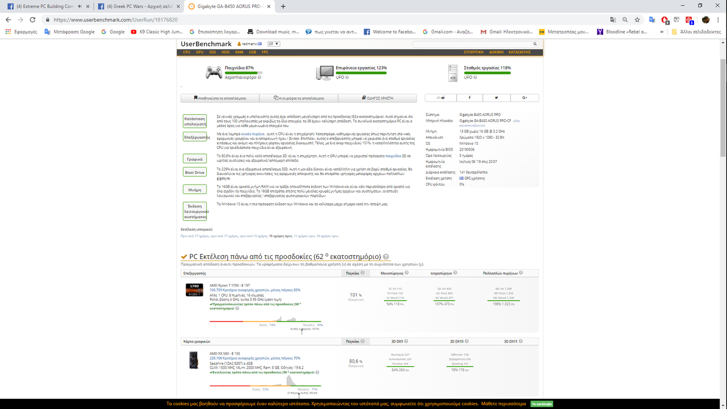This screenshot has height=409, width=727.
Task: Switch to the Extreme PC Building browser tab
Action: coord(48,6)
